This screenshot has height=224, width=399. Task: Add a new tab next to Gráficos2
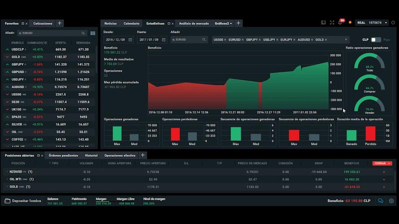(x=238, y=23)
